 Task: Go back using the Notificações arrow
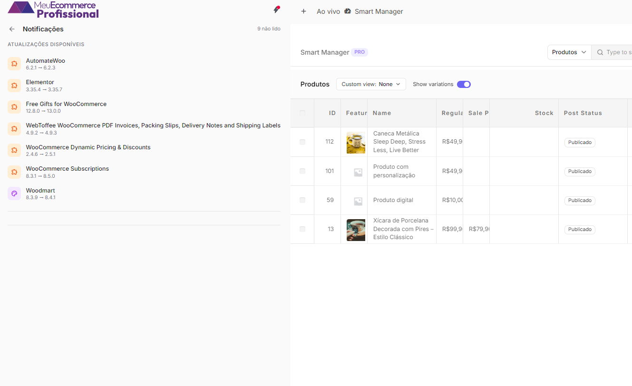(12, 29)
